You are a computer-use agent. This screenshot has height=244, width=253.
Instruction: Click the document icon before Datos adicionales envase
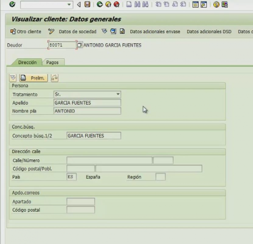(x=122, y=31)
